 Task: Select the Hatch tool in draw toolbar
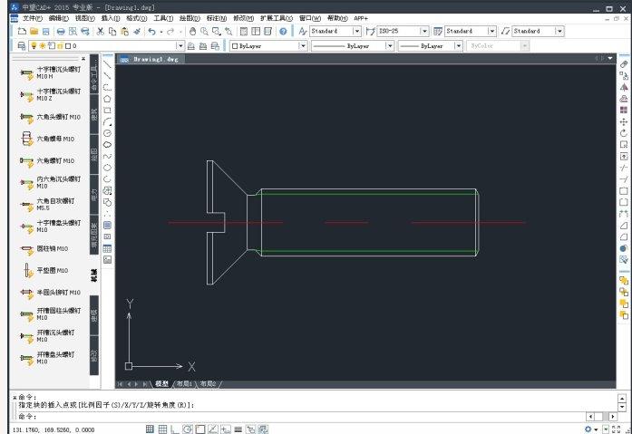point(107,225)
